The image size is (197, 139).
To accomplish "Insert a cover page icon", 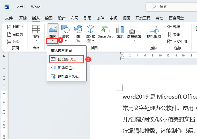I will pyautogui.click(x=9, y=27).
